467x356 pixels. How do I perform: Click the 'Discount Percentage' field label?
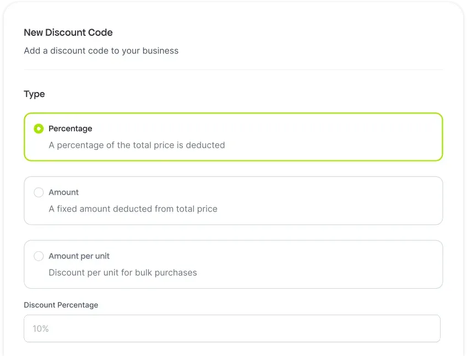pyautogui.click(x=61, y=305)
